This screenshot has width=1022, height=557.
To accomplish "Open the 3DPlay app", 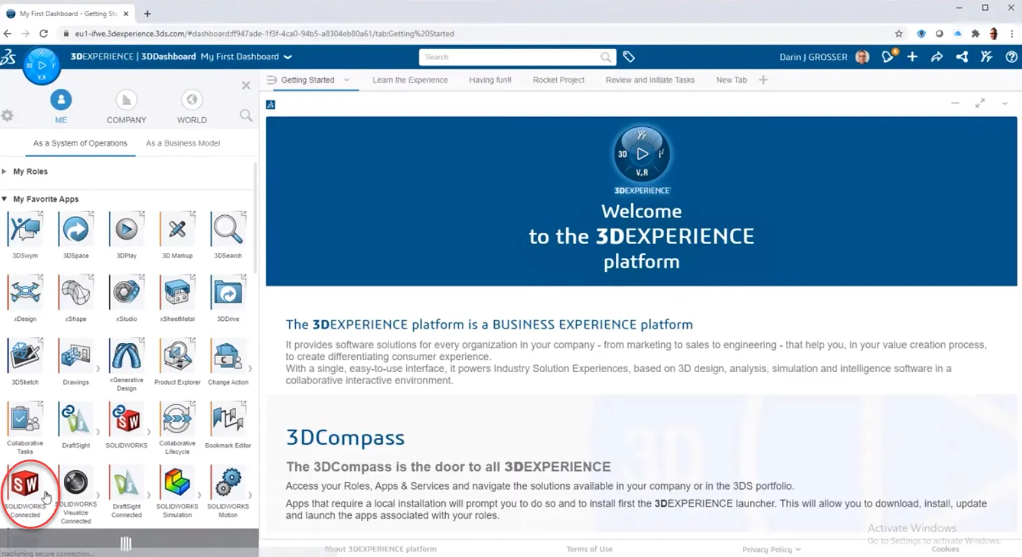I will [126, 230].
